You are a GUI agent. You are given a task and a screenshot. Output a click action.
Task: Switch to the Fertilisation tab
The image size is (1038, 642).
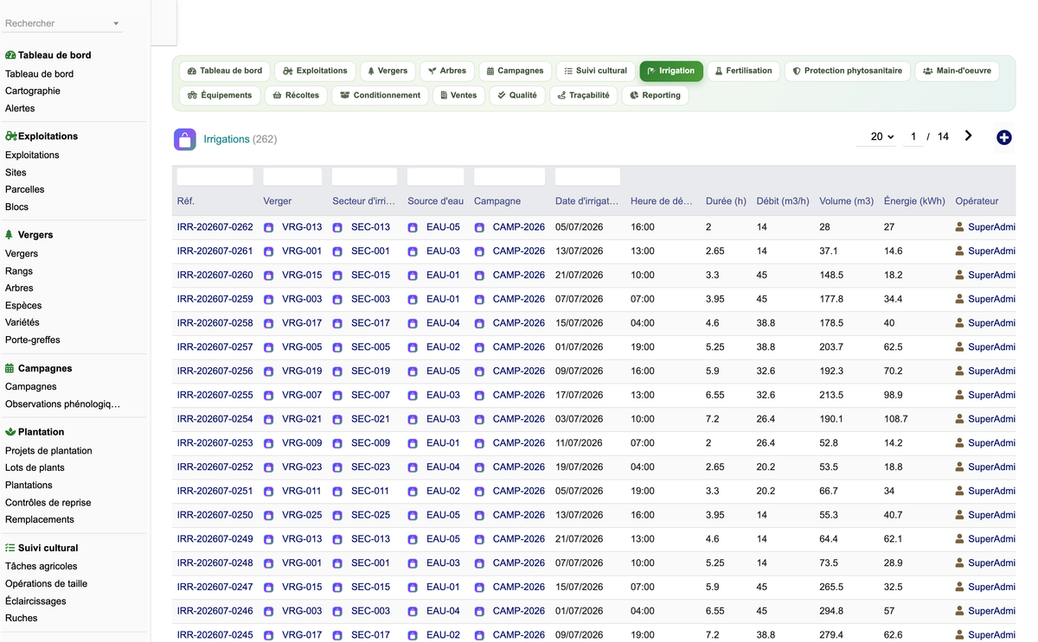744,71
